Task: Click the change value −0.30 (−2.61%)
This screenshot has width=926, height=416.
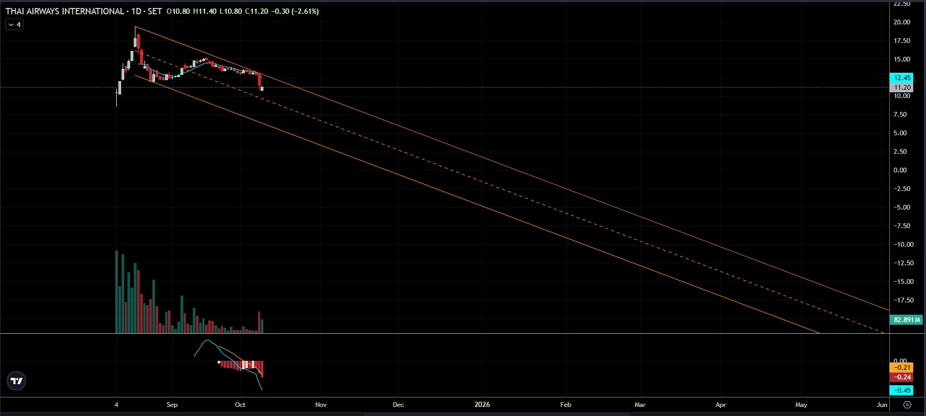Action: coord(295,11)
